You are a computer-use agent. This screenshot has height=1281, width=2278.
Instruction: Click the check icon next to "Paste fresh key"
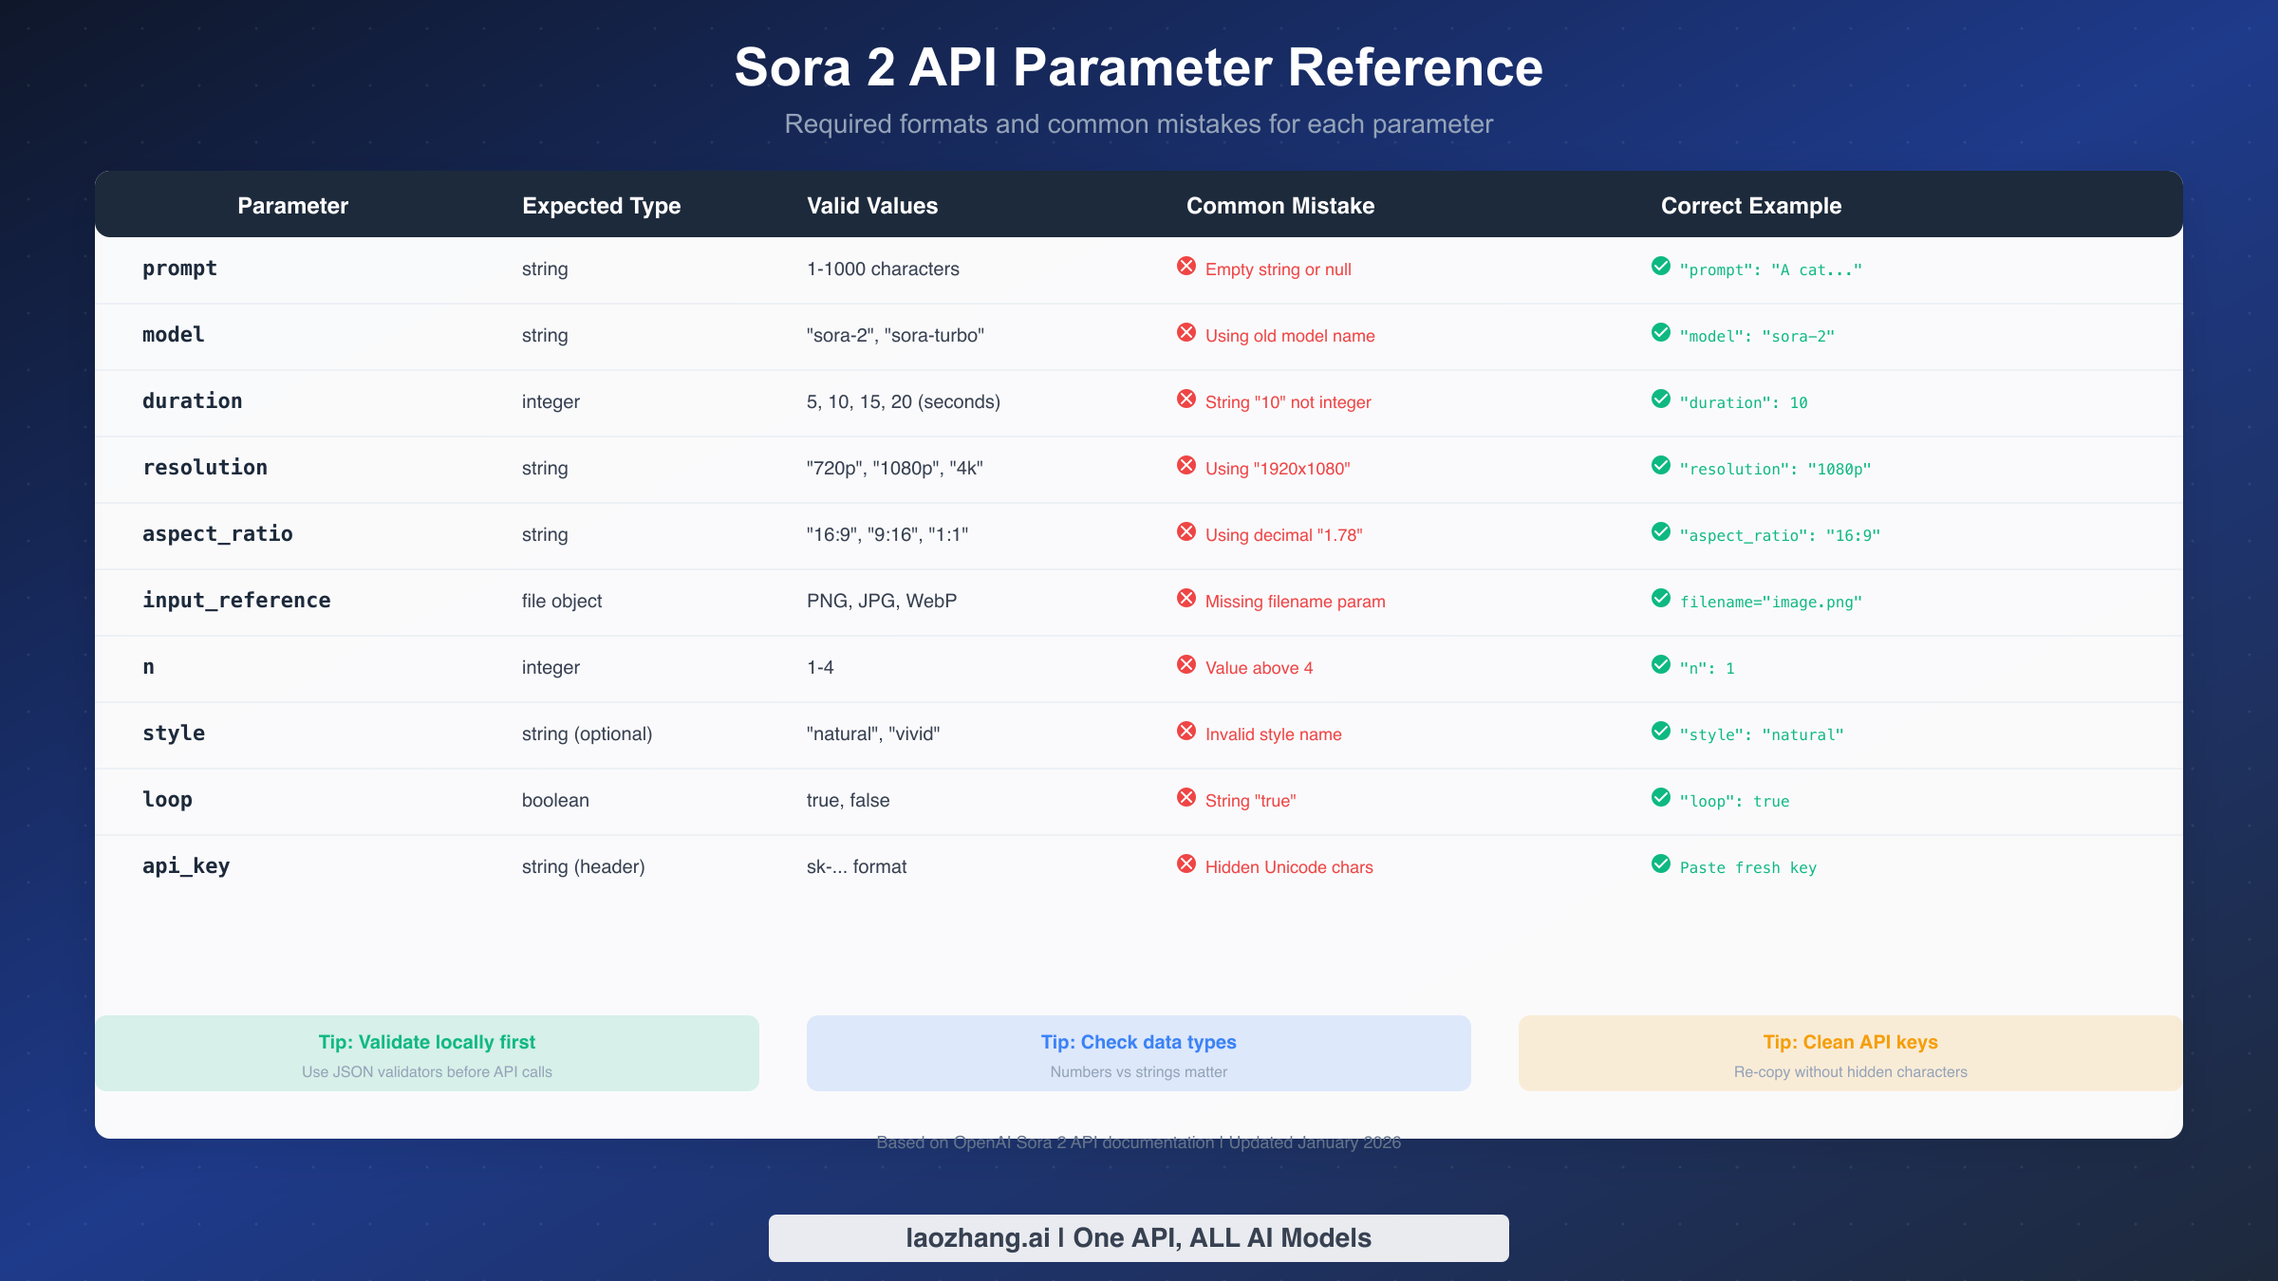click(1660, 864)
